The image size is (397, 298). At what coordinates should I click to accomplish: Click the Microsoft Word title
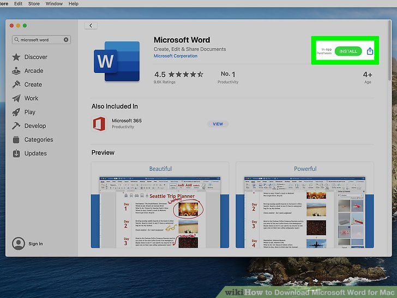point(182,40)
